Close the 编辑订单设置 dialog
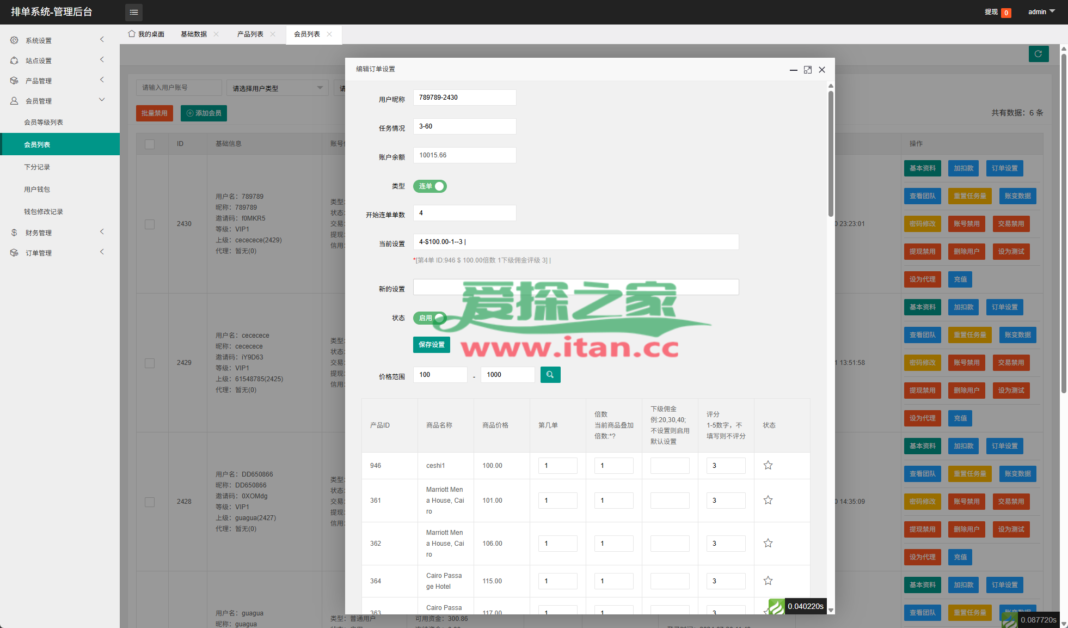 (x=822, y=70)
